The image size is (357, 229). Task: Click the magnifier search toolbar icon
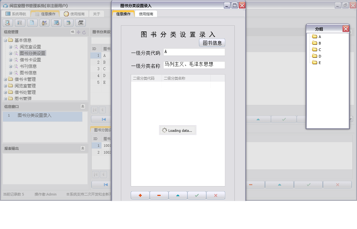(x=7, y=23)
